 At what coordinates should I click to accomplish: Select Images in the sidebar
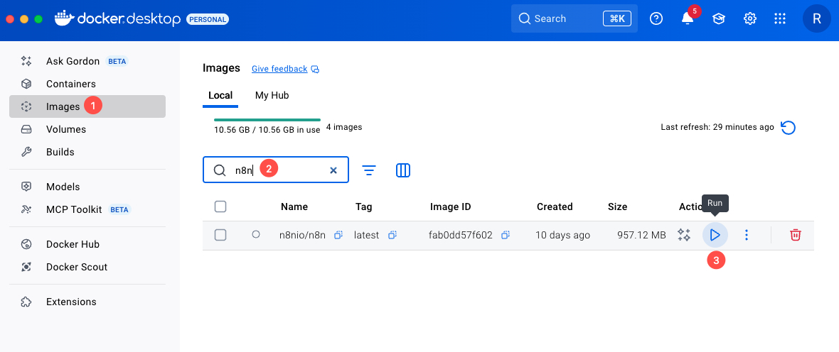[x=87, y=106]
